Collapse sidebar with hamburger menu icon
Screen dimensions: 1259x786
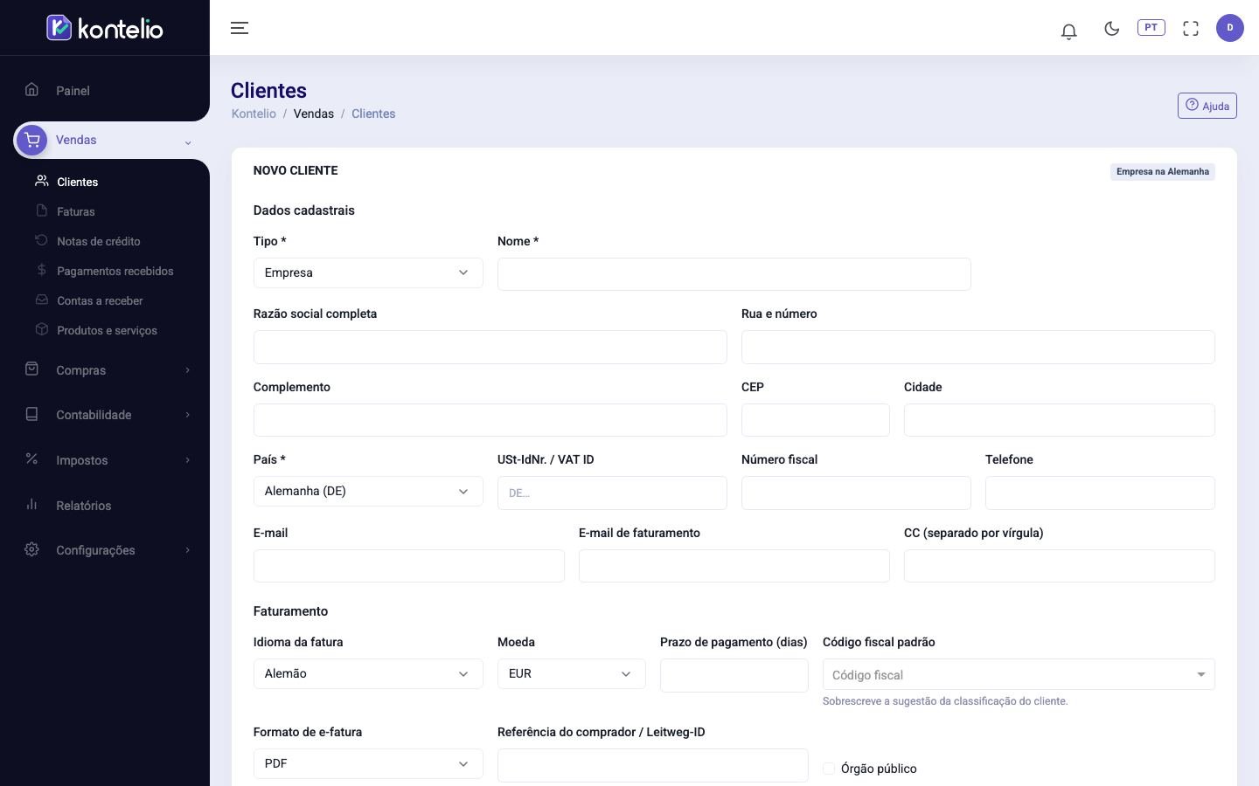(240, 28)
